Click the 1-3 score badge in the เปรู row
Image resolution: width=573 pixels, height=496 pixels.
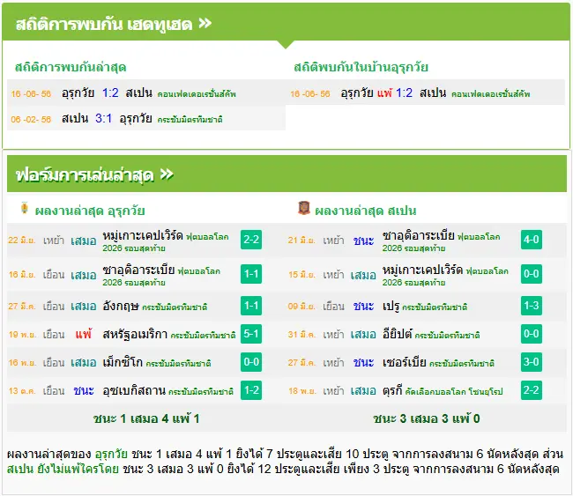coord(532,306)
